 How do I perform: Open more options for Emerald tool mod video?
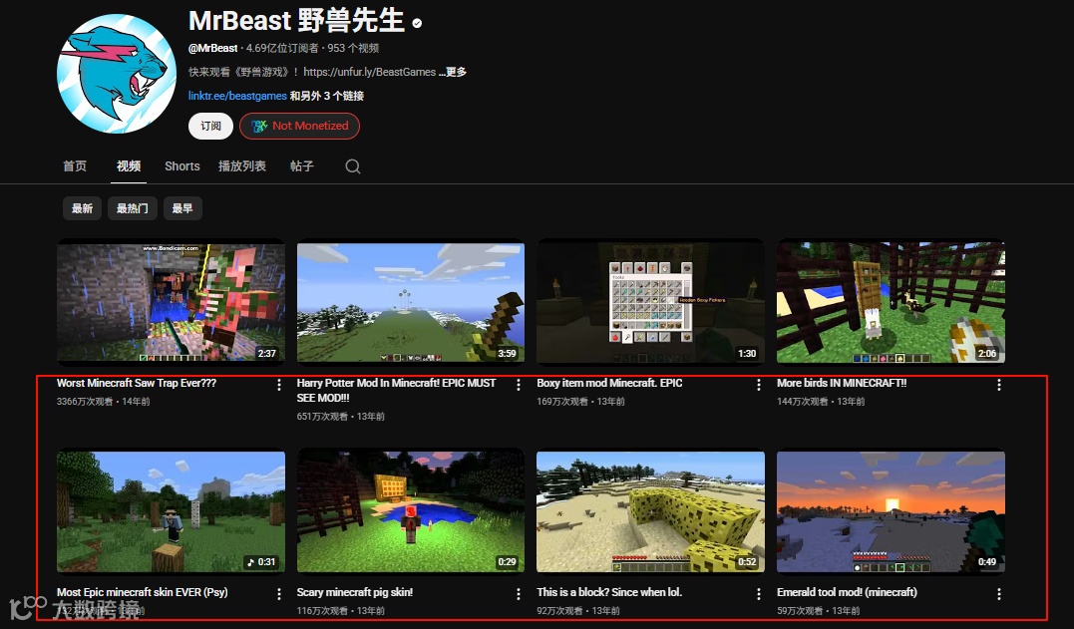(x=998, y=593)
